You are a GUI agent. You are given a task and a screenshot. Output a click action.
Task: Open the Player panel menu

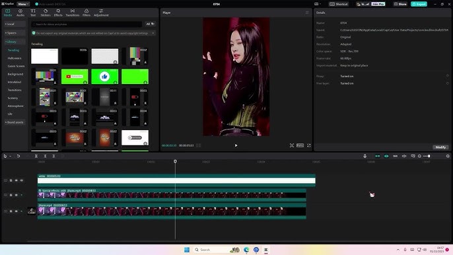click(x=307, y=13)
